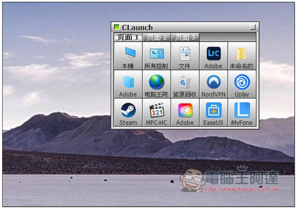Launch Steam icon
The height and width of the screenshot is (209, 297).
pos(128,112)
